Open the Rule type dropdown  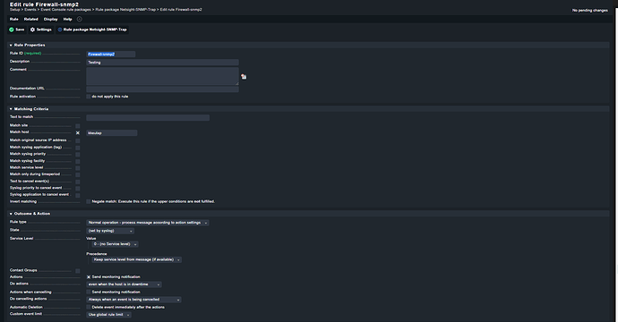pos(148,223)
